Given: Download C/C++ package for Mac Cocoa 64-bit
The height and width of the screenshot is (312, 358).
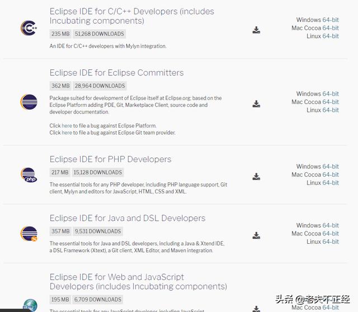Looking at the screenshot, I should [x=331, y=28].
